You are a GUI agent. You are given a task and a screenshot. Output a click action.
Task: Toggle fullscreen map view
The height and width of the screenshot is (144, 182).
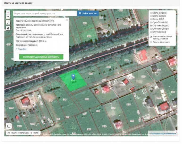(x=8, y=23)
